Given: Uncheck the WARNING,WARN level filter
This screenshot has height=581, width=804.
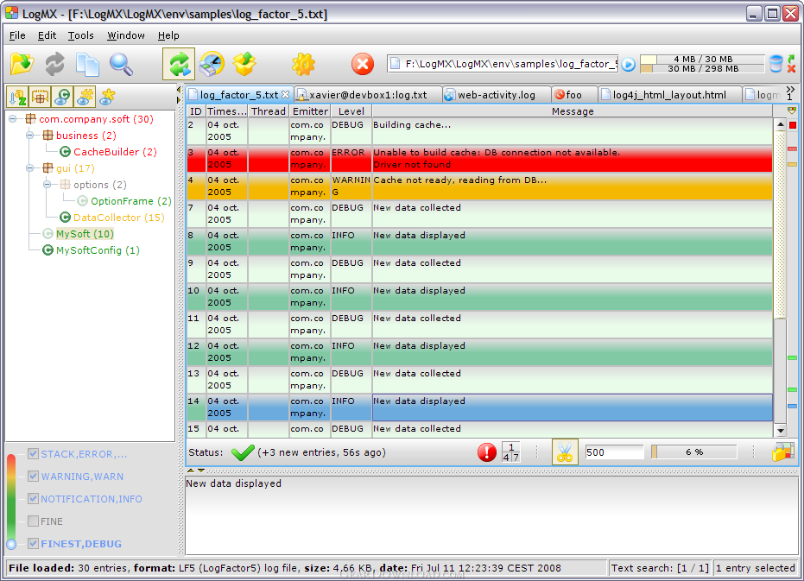Looking at the screenshot, I should coord(34,477).
